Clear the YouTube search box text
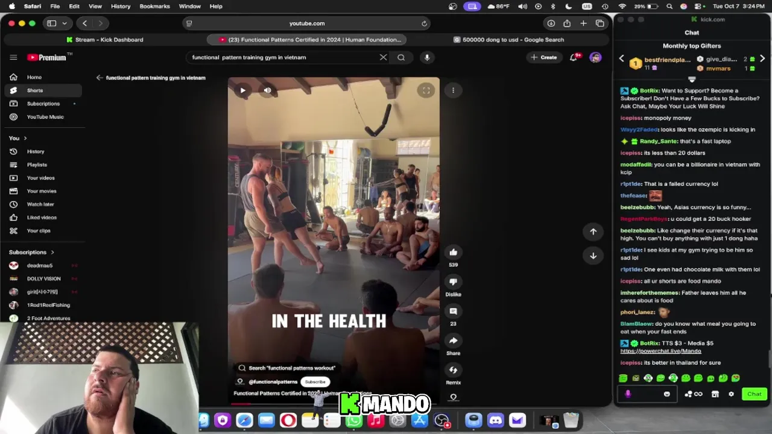 383,57
